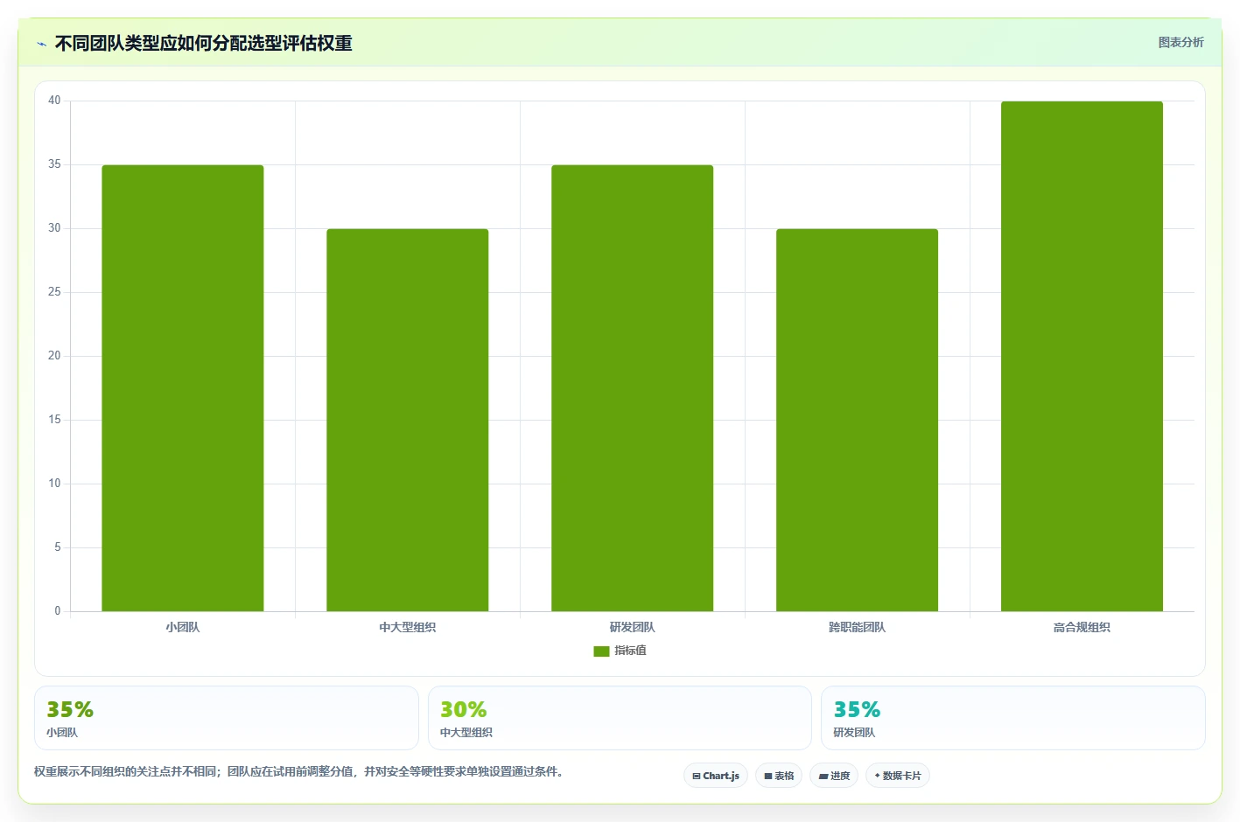Click the 研发团队 x-axis label
Screen dimensions: 1240x822
point(633,627)
